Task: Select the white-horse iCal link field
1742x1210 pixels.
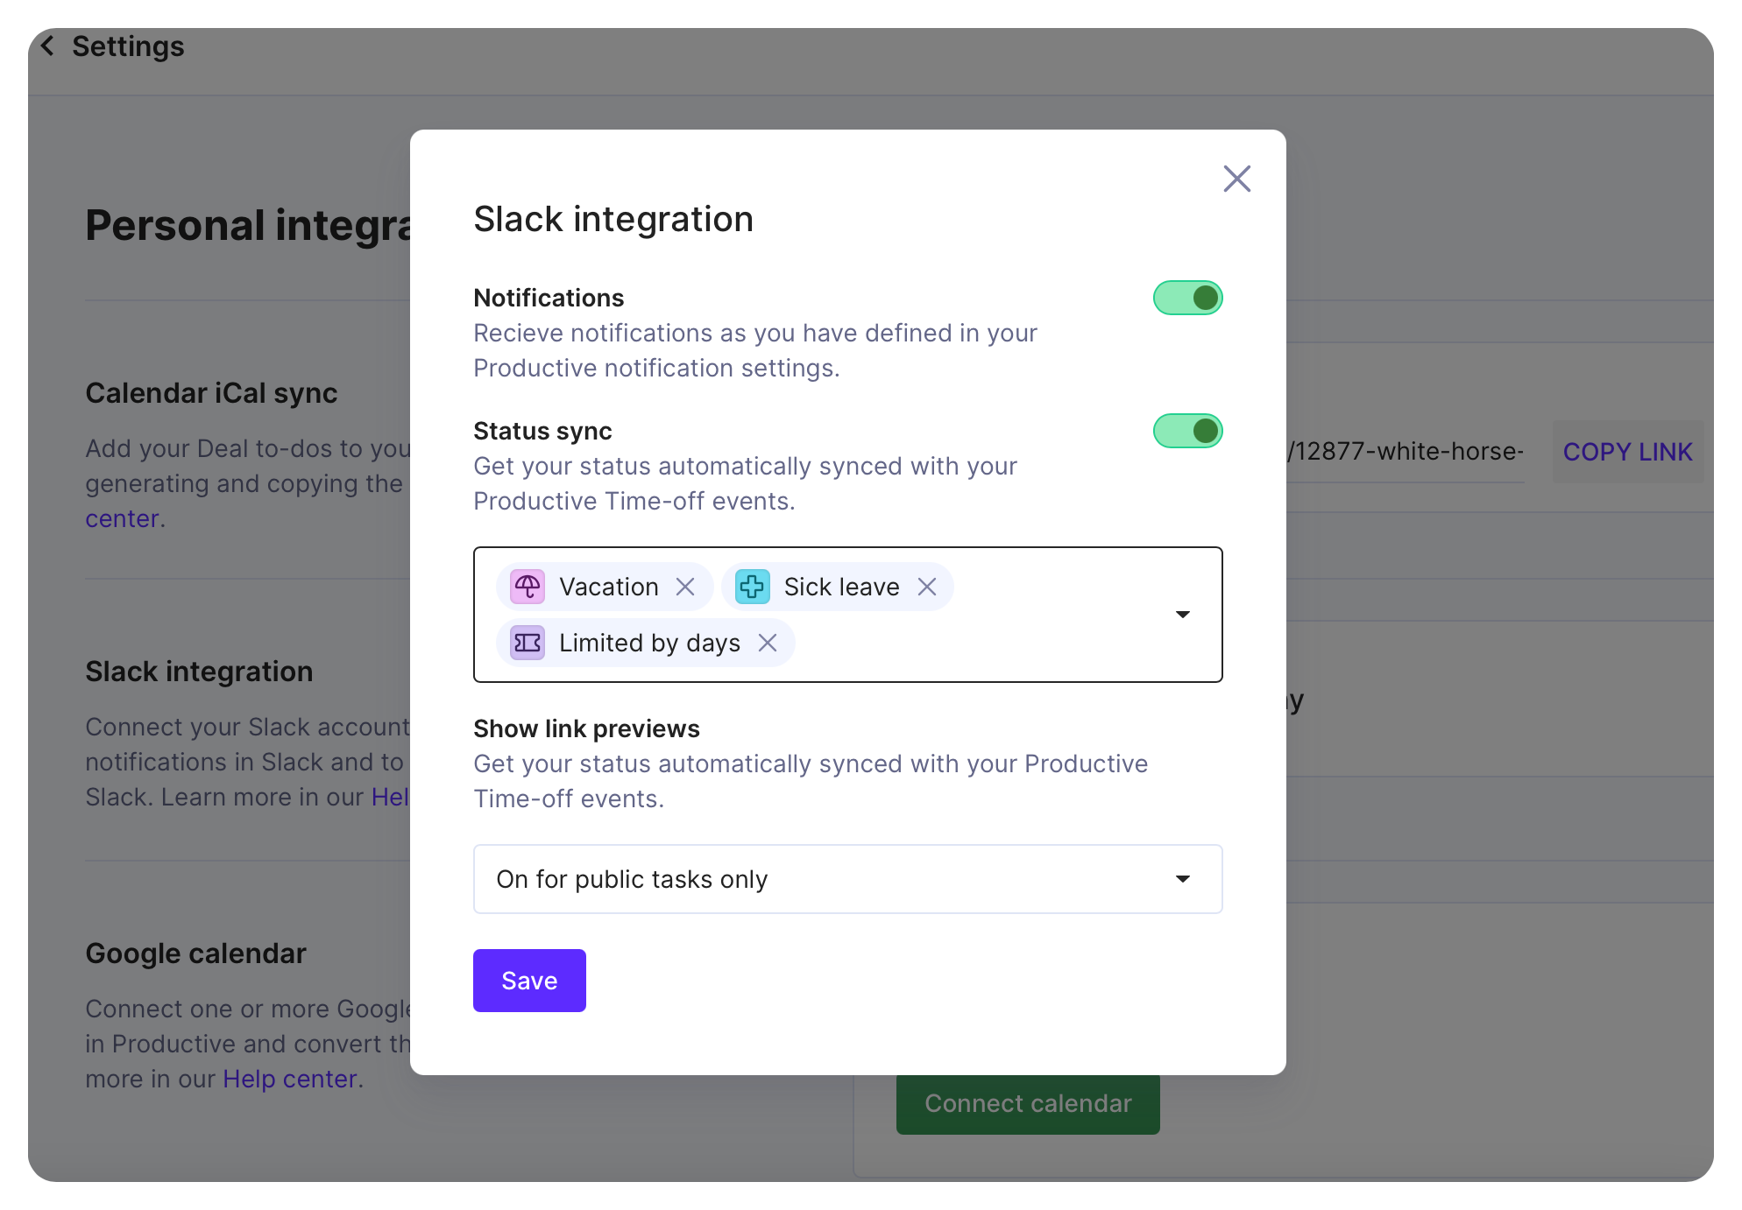Action: pos(1406,452)
